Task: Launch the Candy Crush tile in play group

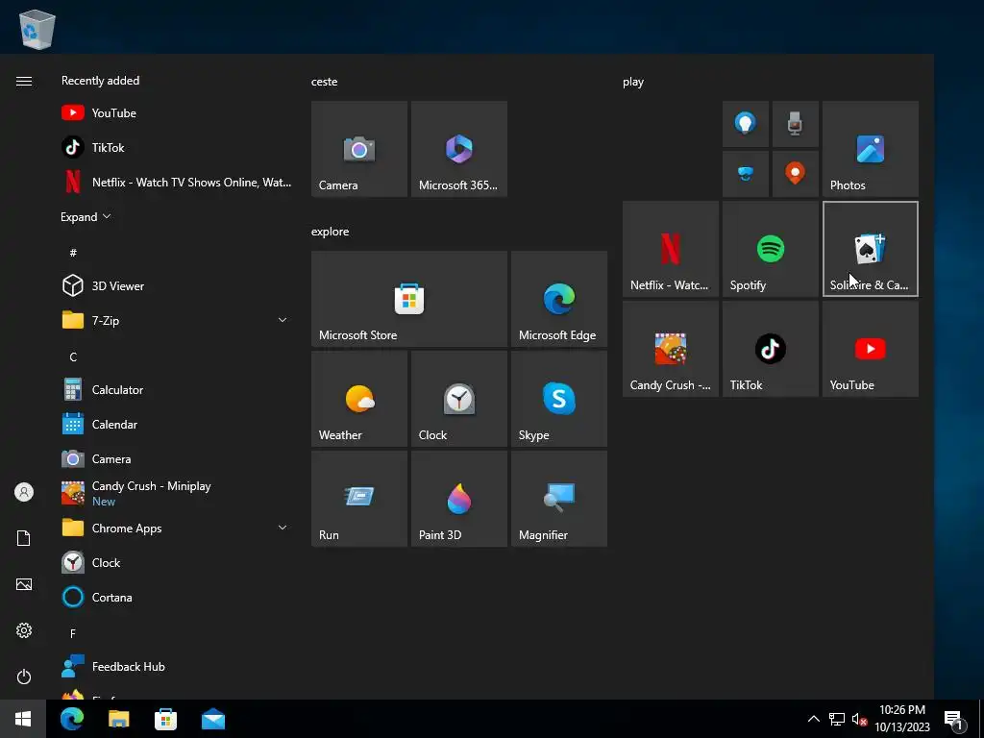Action: tap(670, 349)
